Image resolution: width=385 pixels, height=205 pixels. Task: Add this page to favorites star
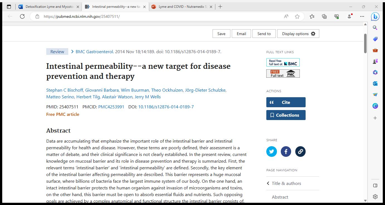[297, 16]
